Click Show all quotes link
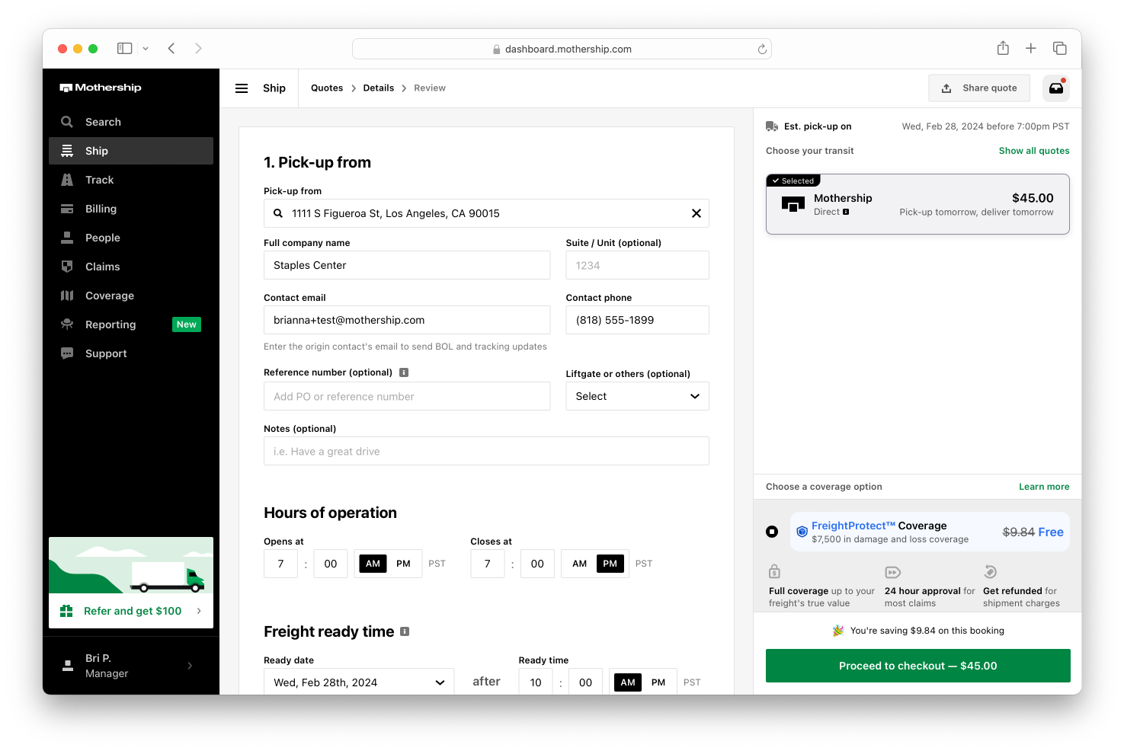Image resolution: width=1124 pixels, height=751 pixels. (x=1034, y=151)
